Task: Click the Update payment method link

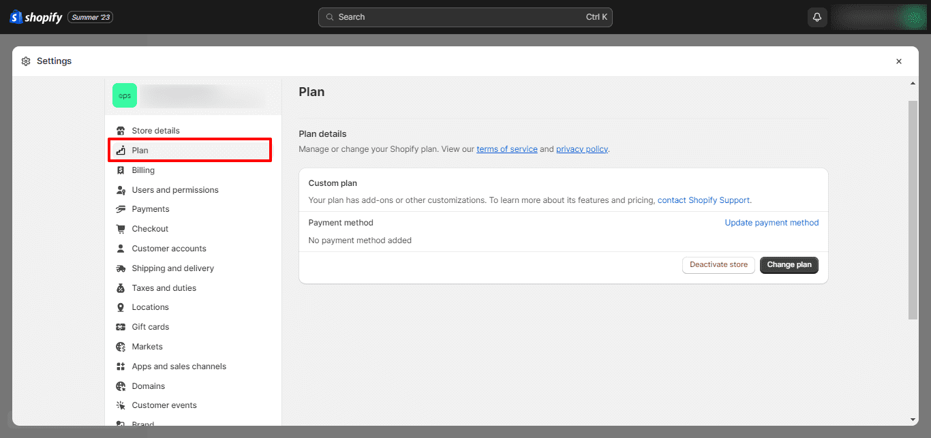Action: click(x=772, y=222)
